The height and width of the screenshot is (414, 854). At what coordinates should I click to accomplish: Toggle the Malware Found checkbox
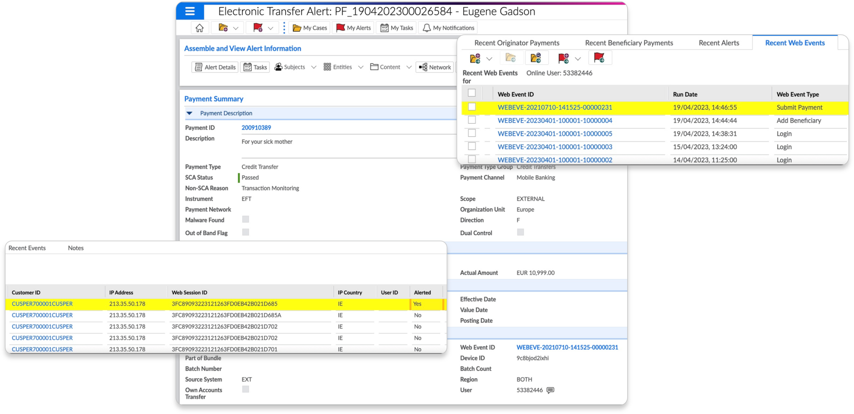246,219
